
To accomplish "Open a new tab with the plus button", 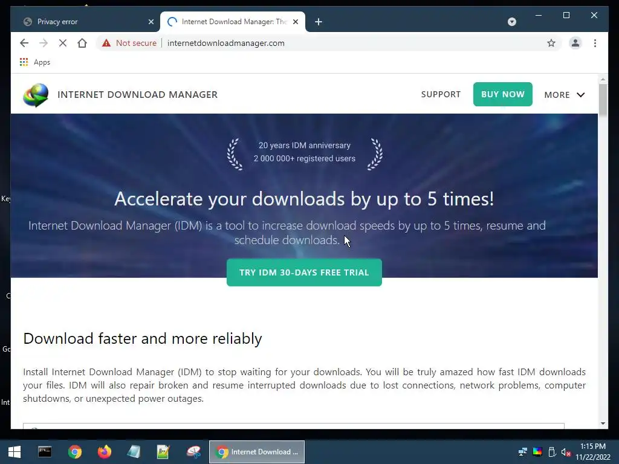I will click(319, 22).
